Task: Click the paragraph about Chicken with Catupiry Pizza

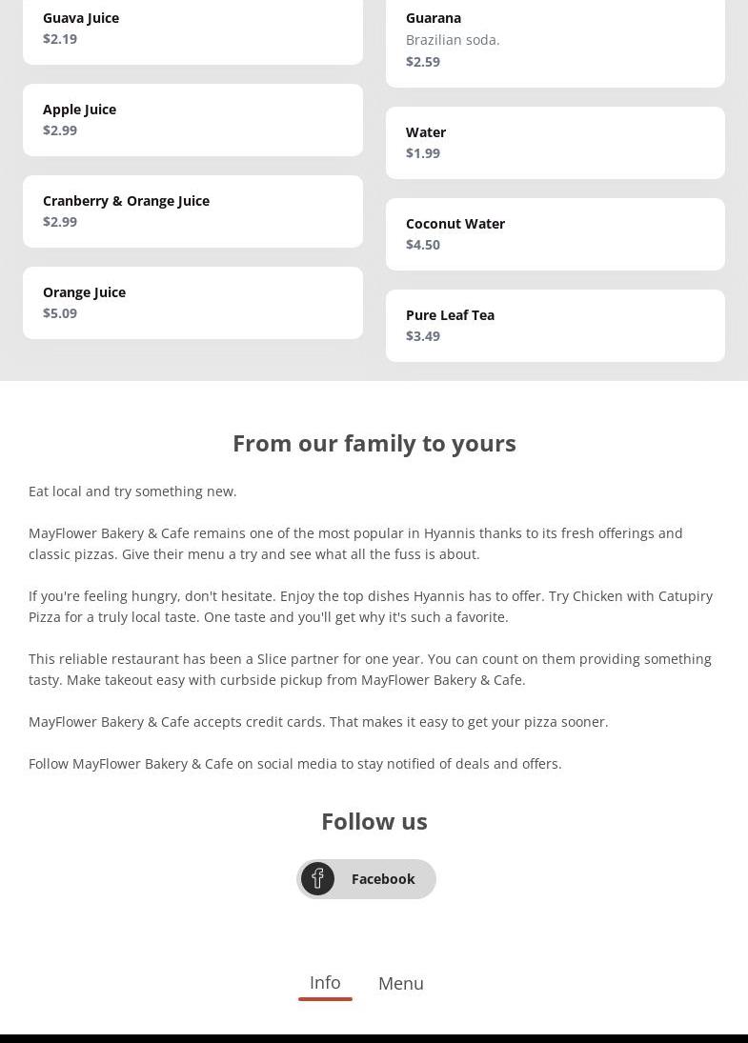Action: [x=370, y=607]
